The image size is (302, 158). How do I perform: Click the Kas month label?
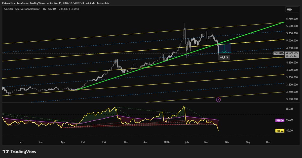(126, 142)
